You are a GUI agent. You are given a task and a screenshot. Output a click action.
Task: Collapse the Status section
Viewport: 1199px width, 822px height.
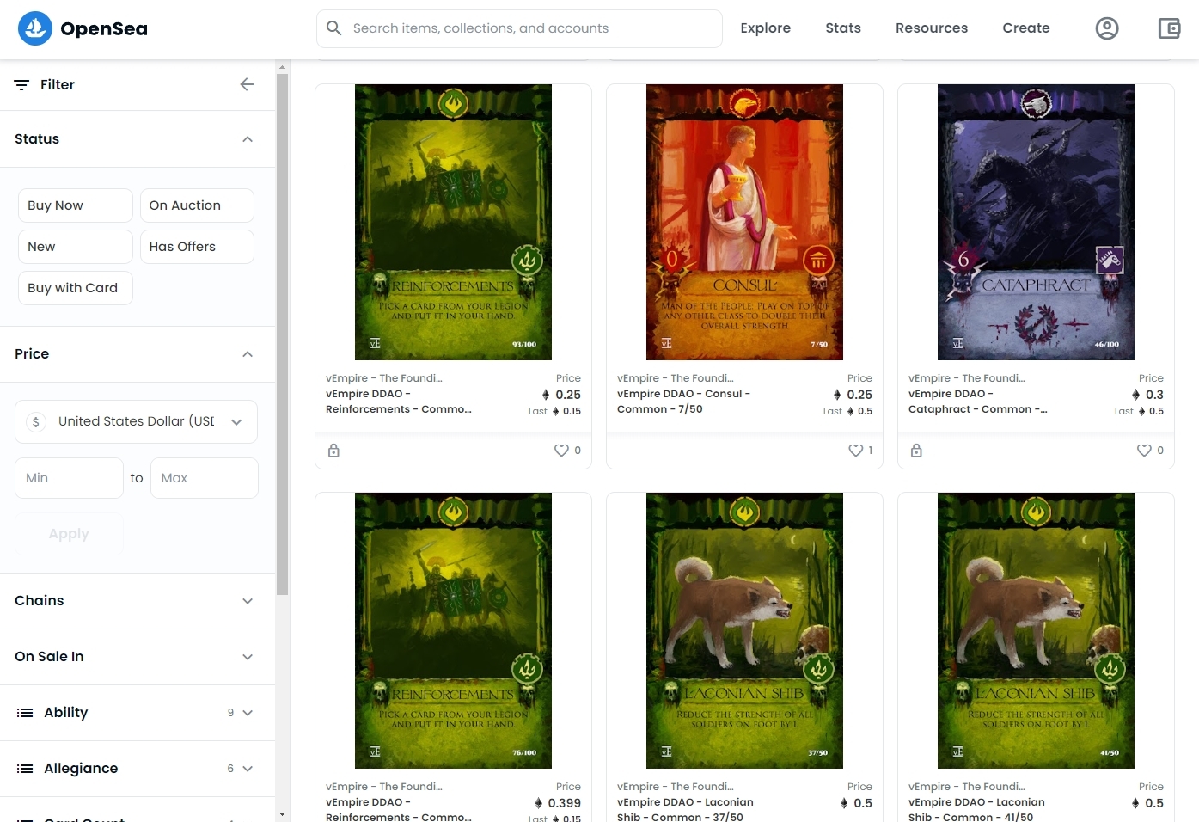[138, 139]
